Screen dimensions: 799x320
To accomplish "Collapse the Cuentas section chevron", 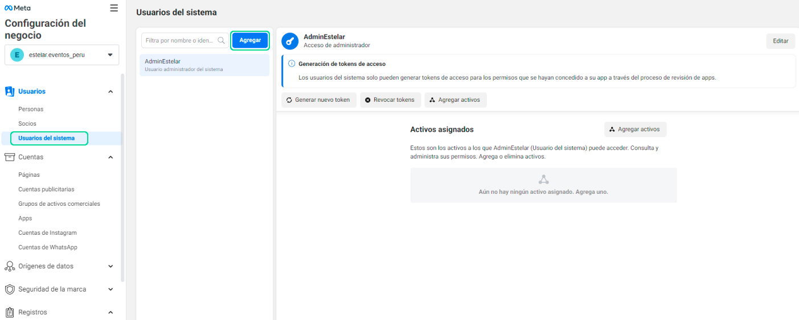I will (x=110, y=157).
